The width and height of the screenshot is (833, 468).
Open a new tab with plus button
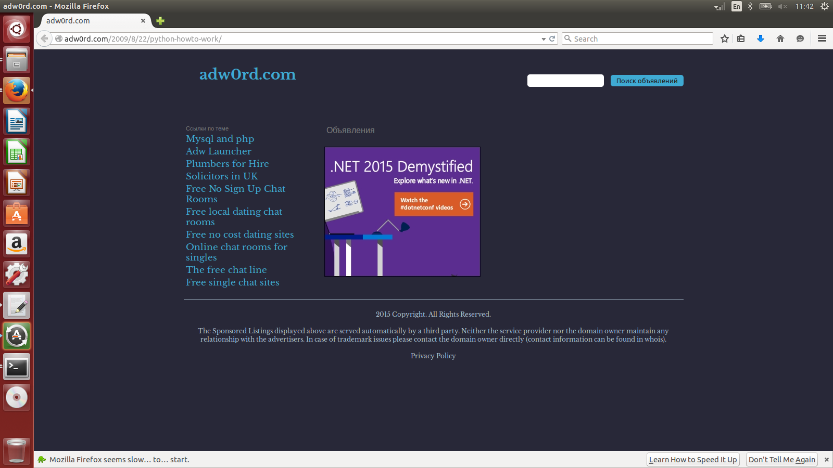point(160,21)
